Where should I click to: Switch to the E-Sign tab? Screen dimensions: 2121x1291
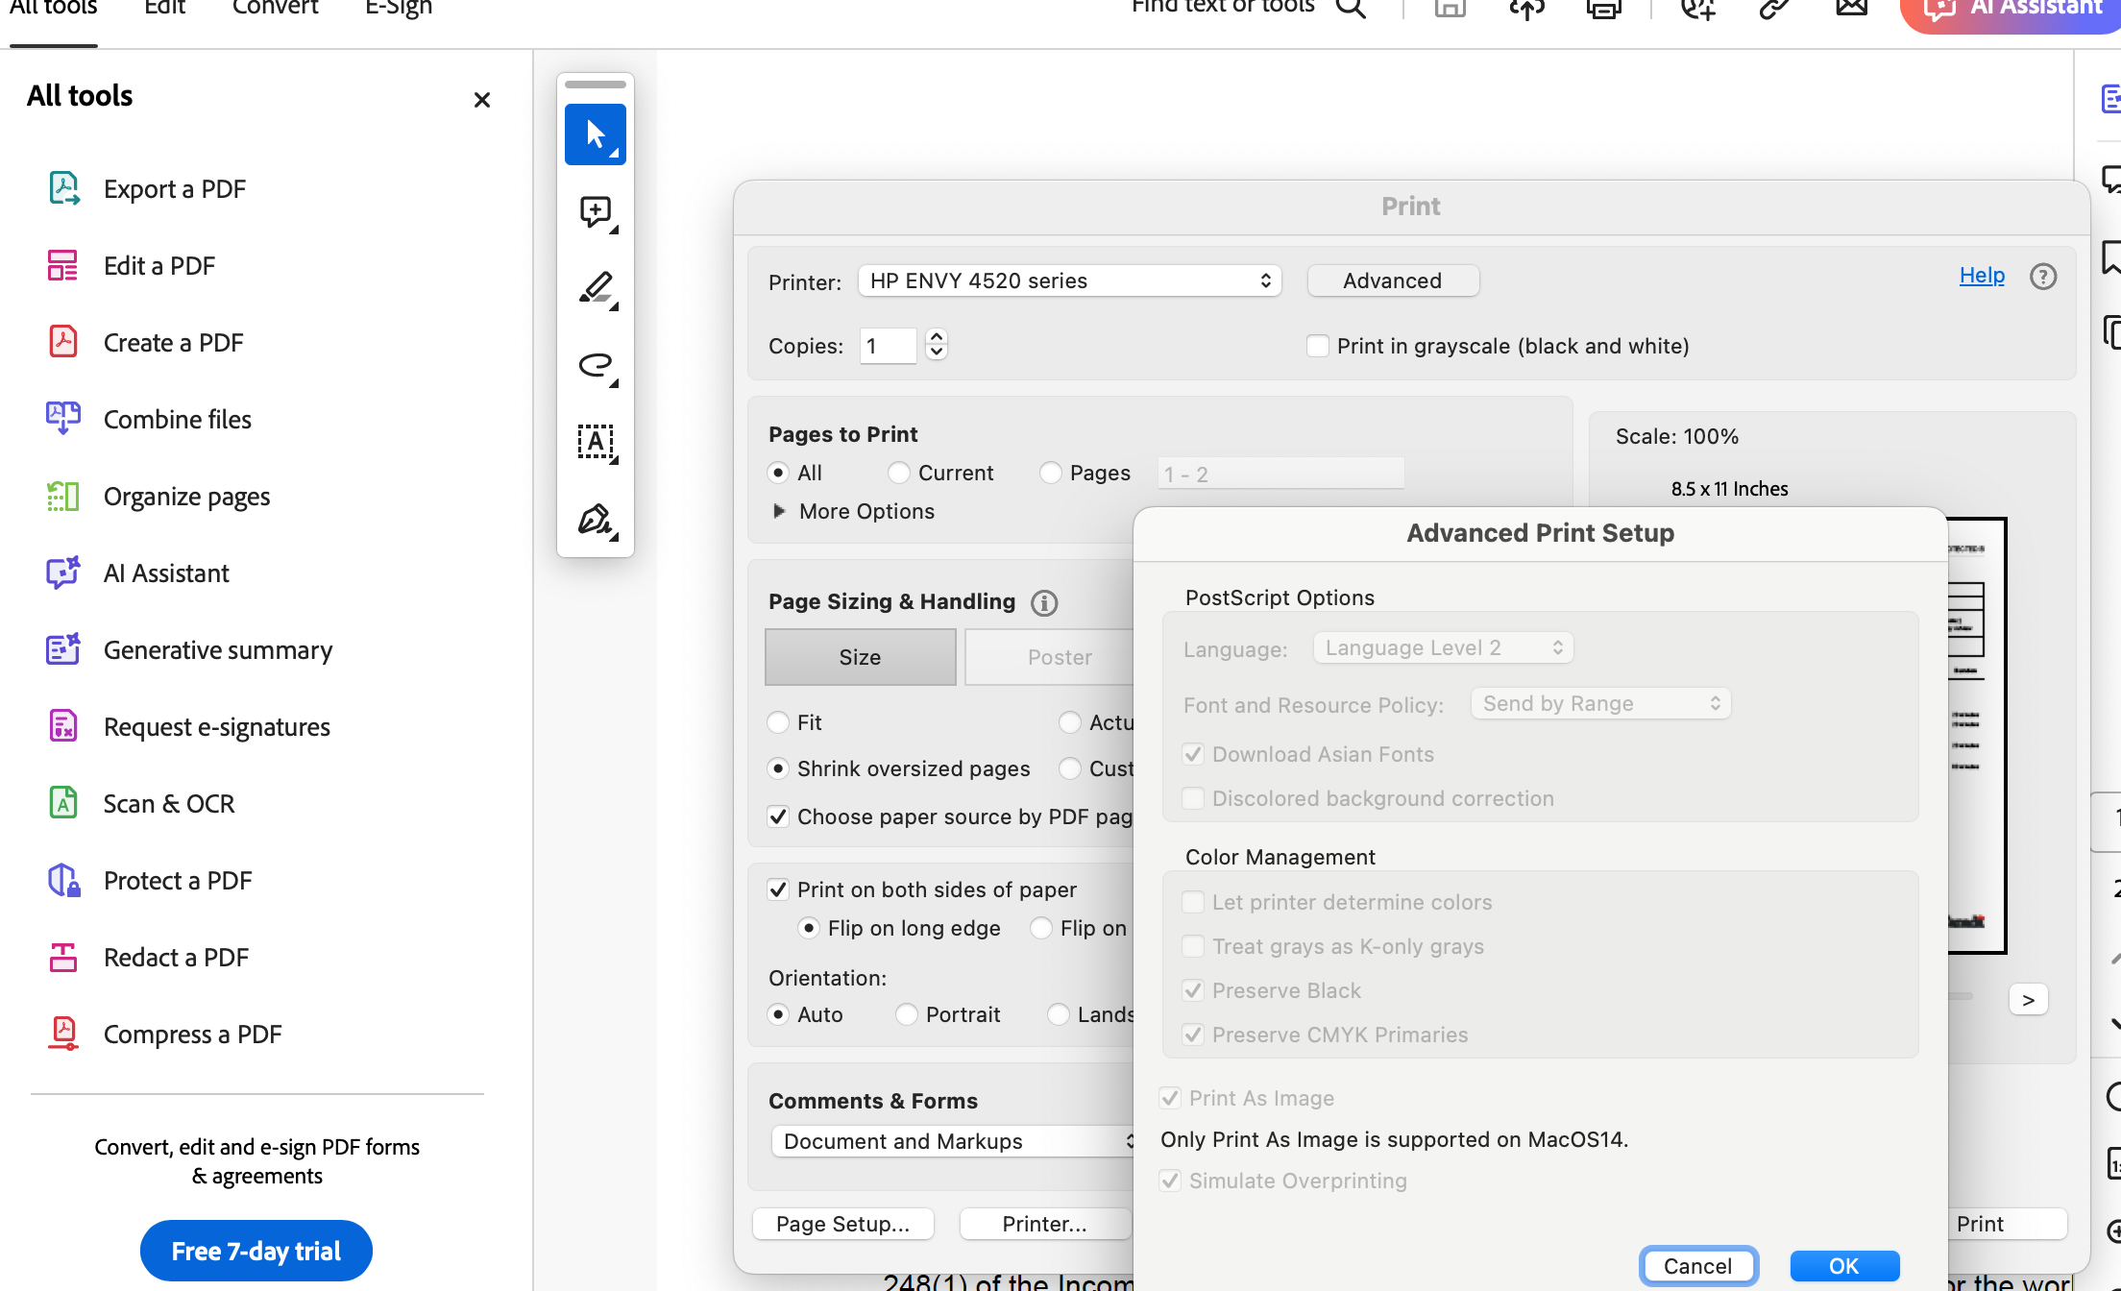pos(399,10)
